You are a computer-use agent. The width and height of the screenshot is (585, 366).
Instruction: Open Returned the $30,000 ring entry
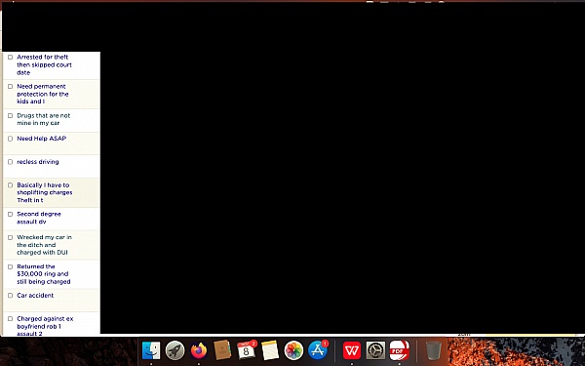pos(44,274)
